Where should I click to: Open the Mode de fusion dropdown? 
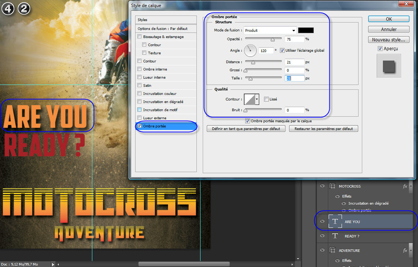[x=270, y=31]
